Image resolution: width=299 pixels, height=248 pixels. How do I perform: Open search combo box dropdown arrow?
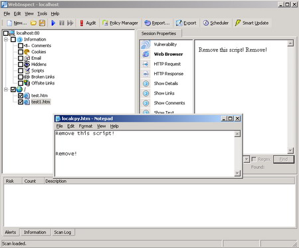pos(247,159)
